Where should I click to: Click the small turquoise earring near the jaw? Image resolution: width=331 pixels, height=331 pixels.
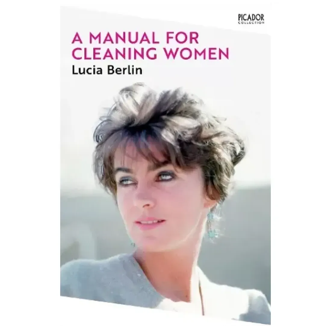tap(133, 244)
